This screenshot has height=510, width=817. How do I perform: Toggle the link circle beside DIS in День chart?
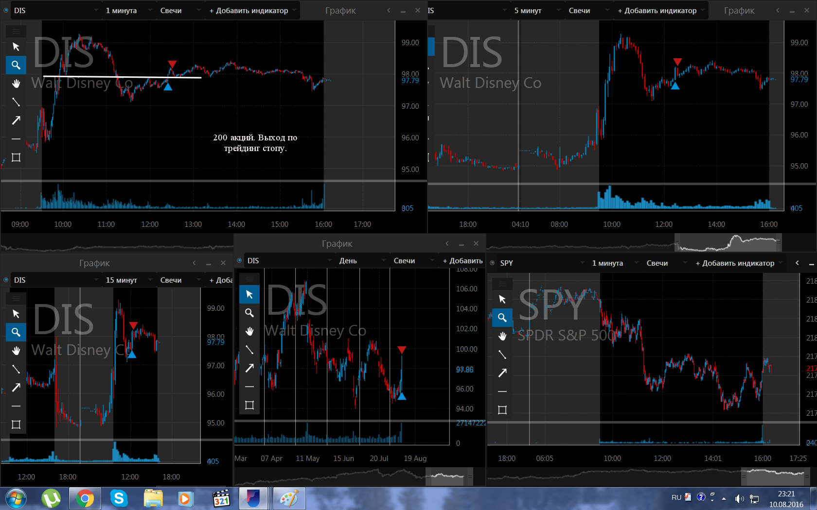pyautogui.click(x=239, y=260)
